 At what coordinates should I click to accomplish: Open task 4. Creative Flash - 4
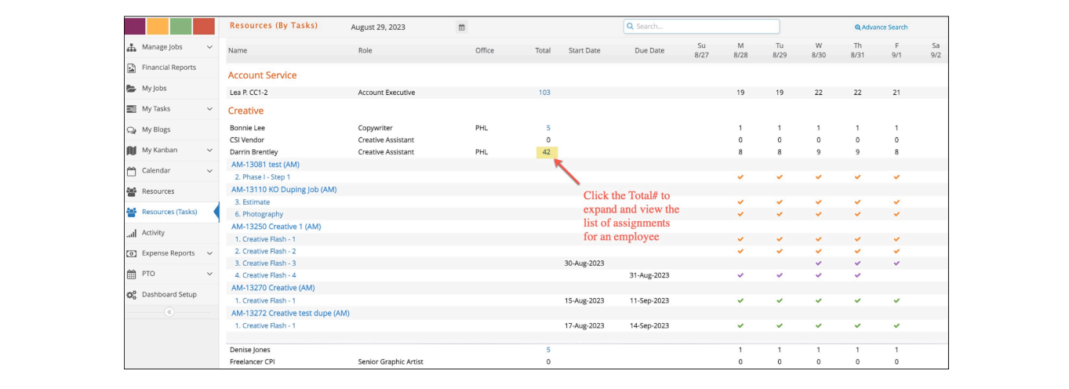pyautogui.click(x=266, y=275)
